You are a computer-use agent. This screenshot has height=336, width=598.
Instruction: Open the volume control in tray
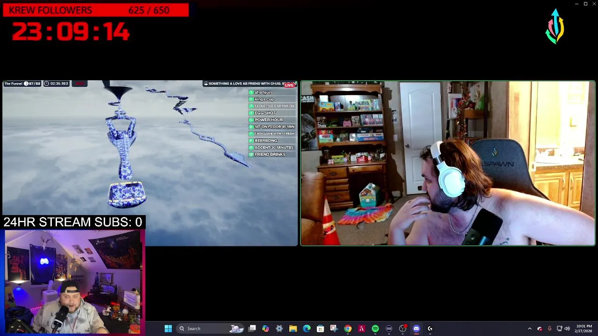(x=567, y=329)
